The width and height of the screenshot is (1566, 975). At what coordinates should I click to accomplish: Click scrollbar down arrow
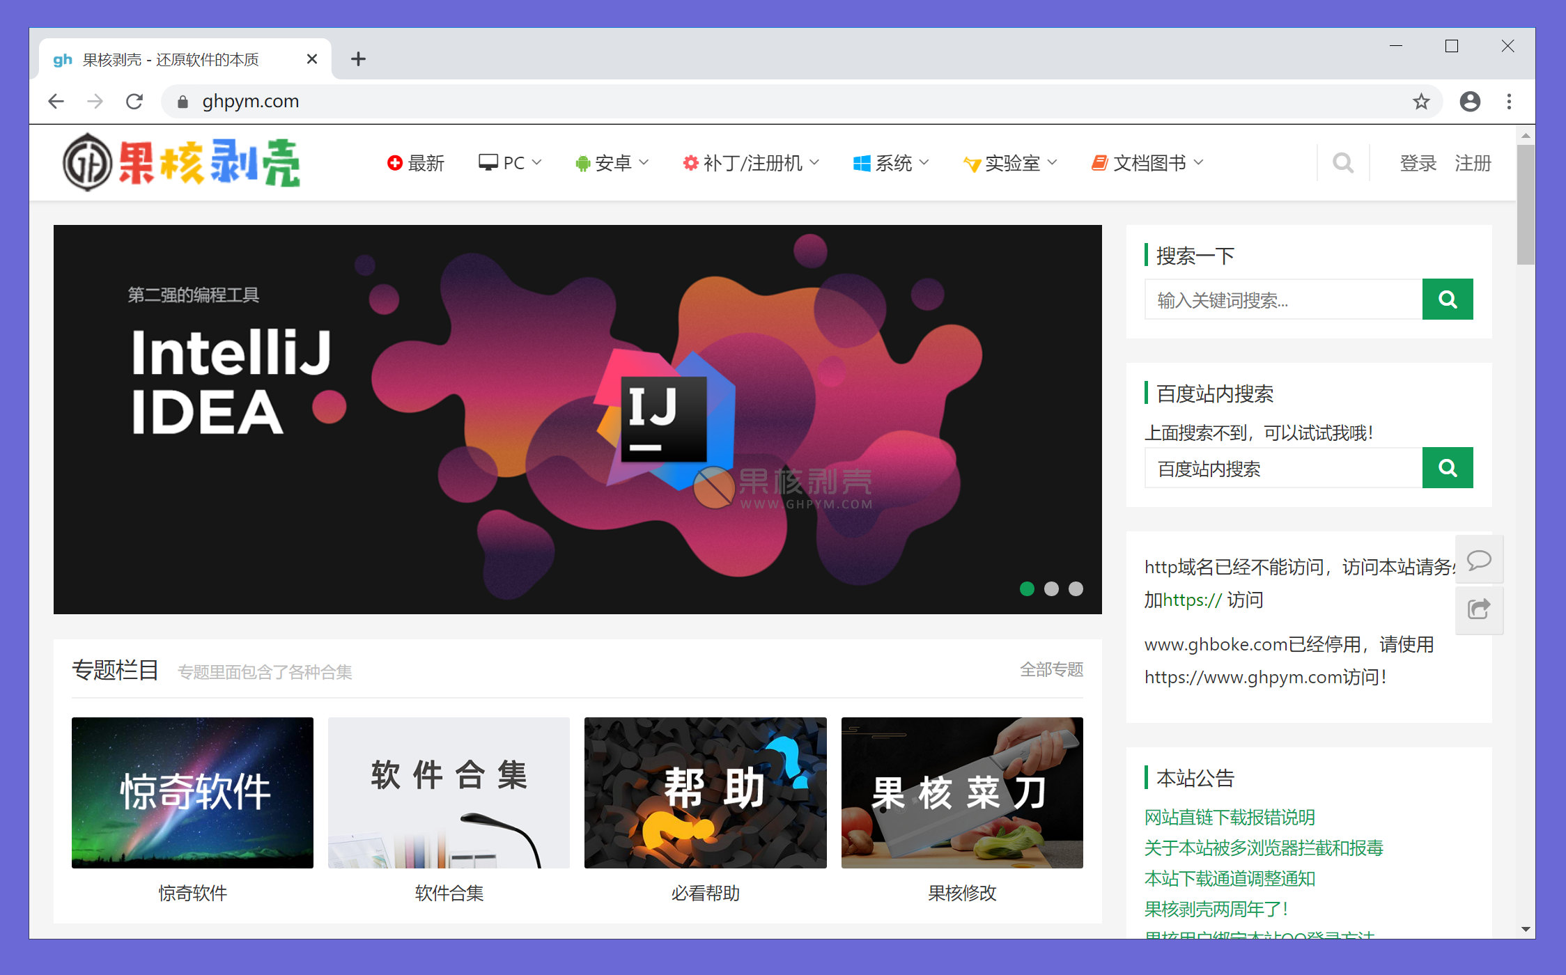[1526, 929]
